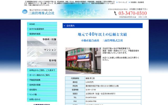This screenshot has height=105, width=168.
Task: Click the 三商管理株式会社 logo globe icon
Action: click(25, 12)
